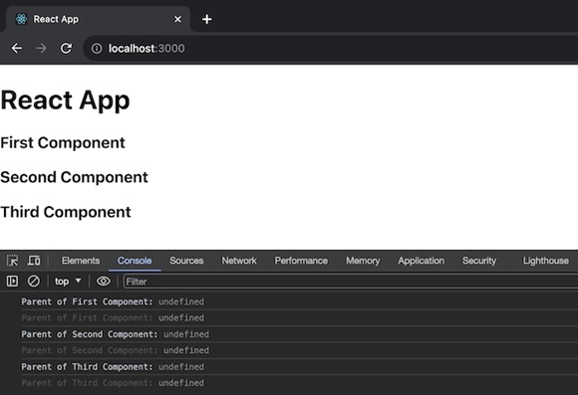Screen dimensions: 578x395
Task: Select dimmed 'Parent of Second Component' log
Action: [x=289, y=350]
